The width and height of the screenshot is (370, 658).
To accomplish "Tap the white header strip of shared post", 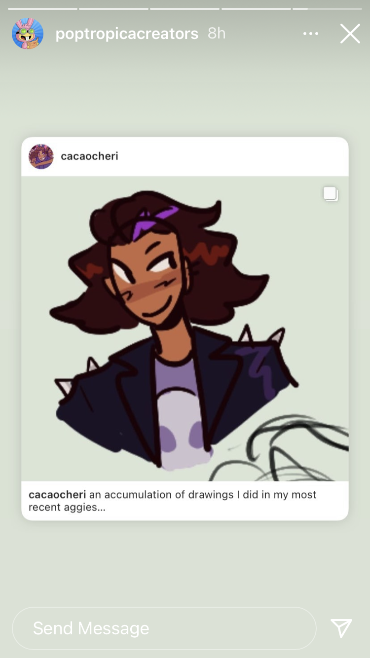I will tap(185, 156).
